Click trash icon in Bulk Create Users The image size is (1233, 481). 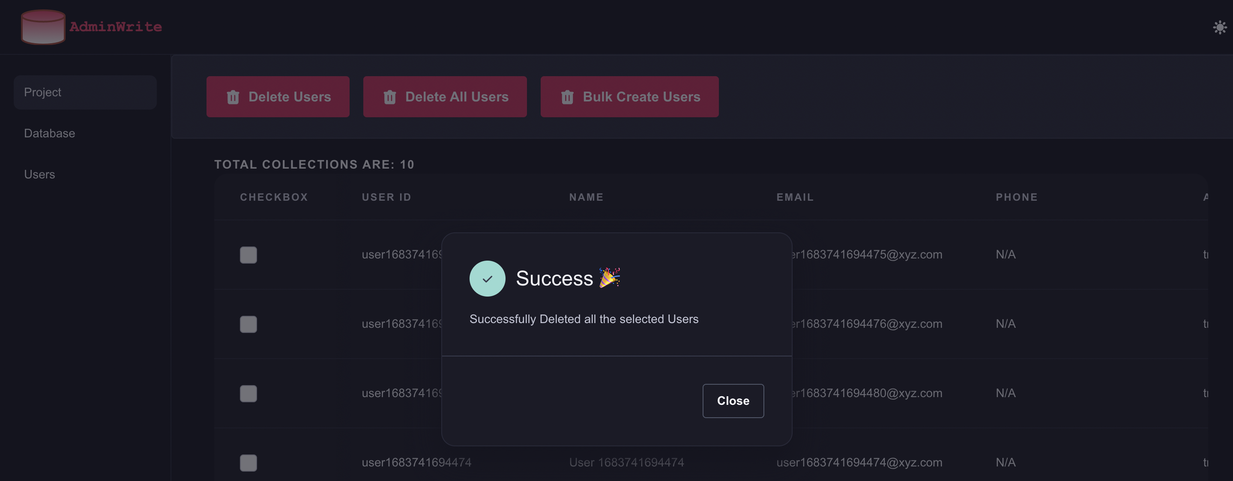click(567, 97)
